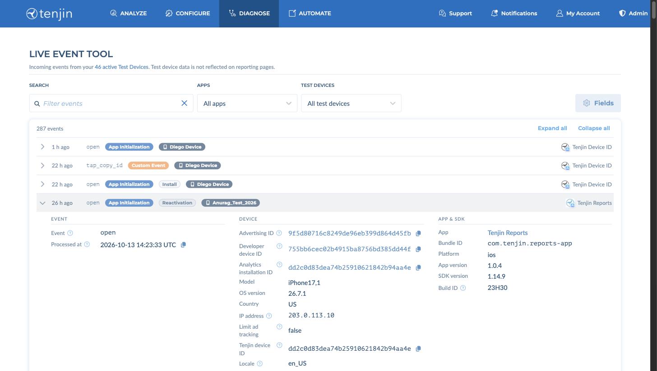Screen dimensions: 657x371
Task: Open My Account menu
Action: coord(578,14)
